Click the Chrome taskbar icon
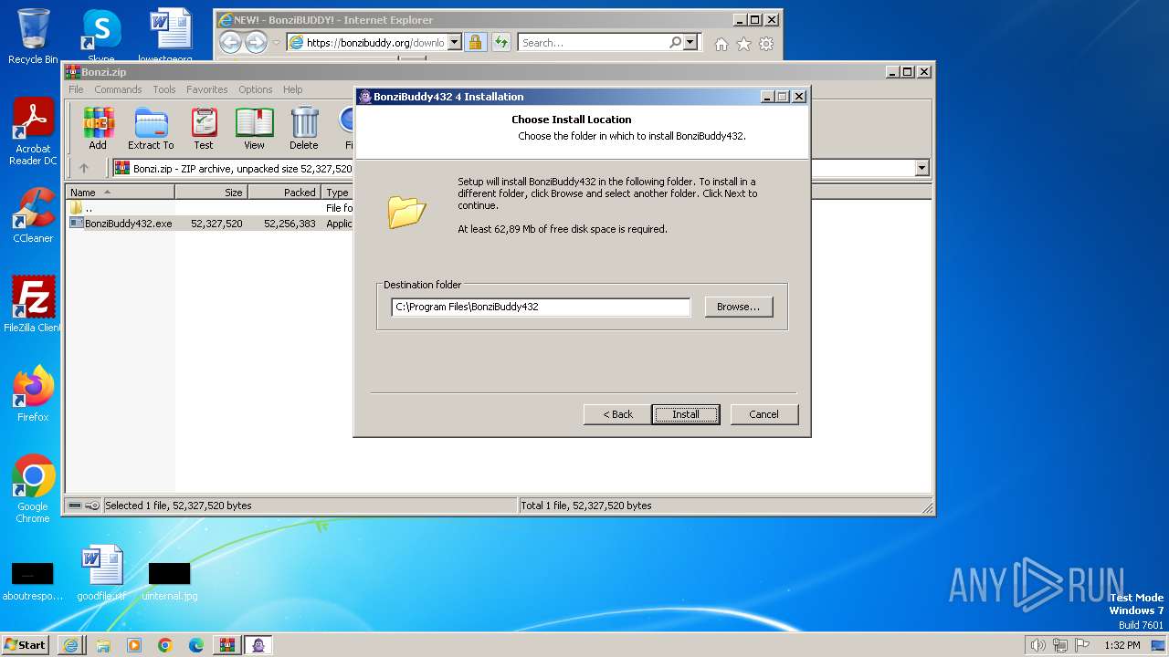Image resolution: width=1169 pixels, height=657 pixels. tap(164, 645)
